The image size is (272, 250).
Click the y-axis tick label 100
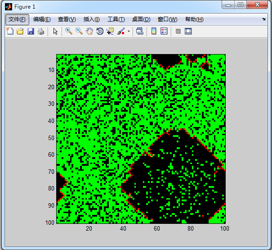pos(50,223)
